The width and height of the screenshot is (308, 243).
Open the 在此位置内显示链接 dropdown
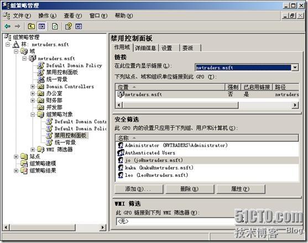tap(295, 68)
